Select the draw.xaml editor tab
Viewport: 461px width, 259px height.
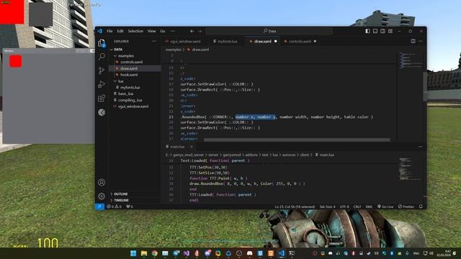pos(262,42)
